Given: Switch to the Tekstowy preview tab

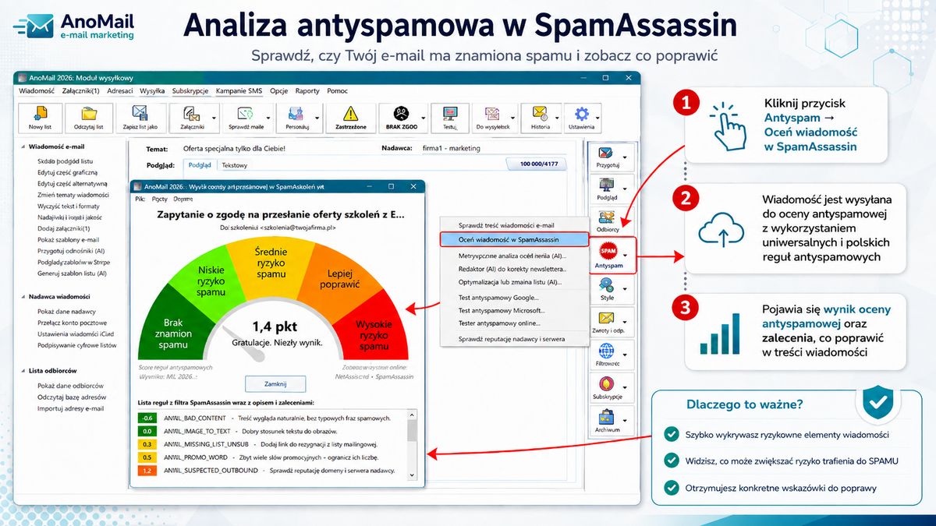Looking at the screenshot, I should pyautogui.click(x=235, y=165).
